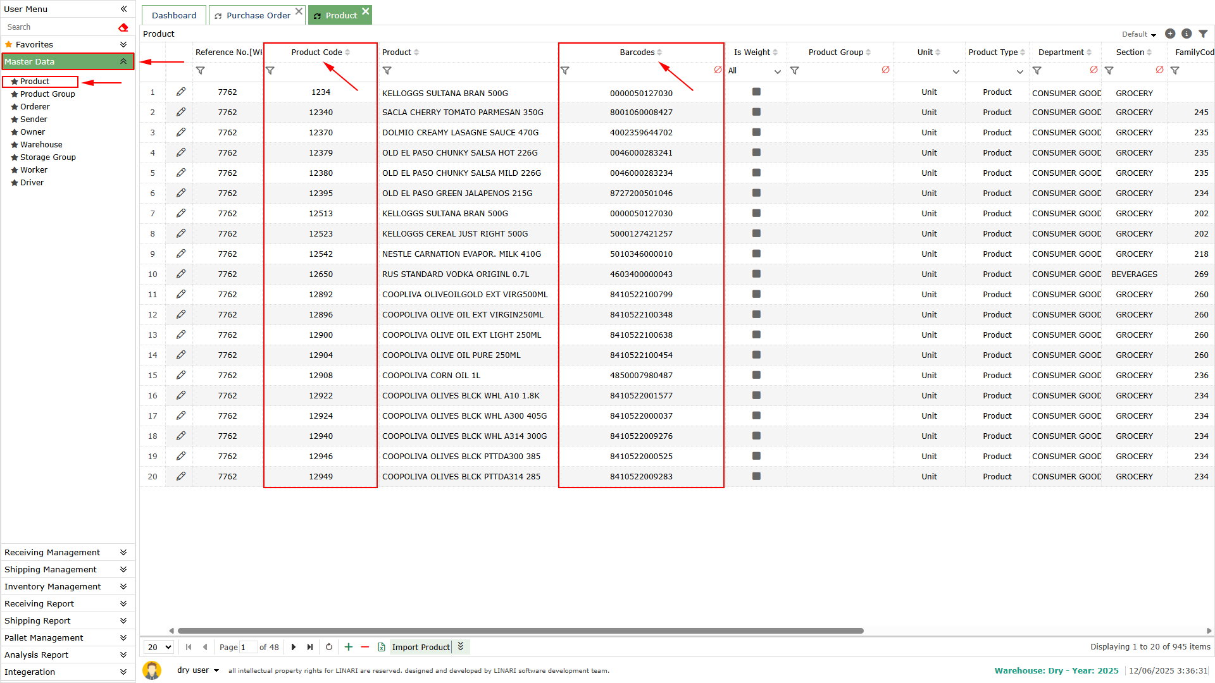Viewport: 1215px width, 683px height.
Task: Click the edit pencil for row 1
Action: point(181,92)
